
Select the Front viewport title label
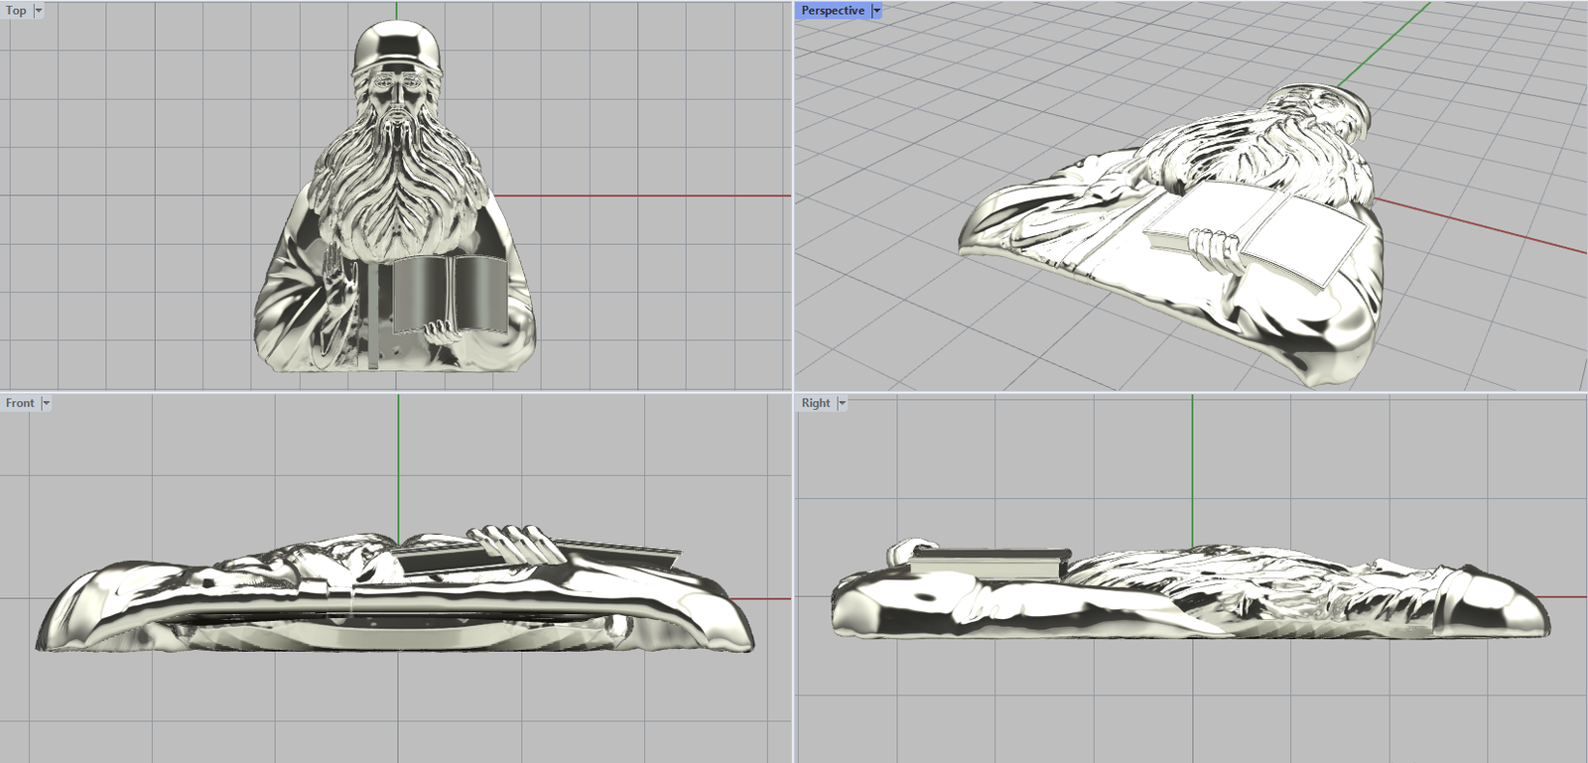[20, 403]
